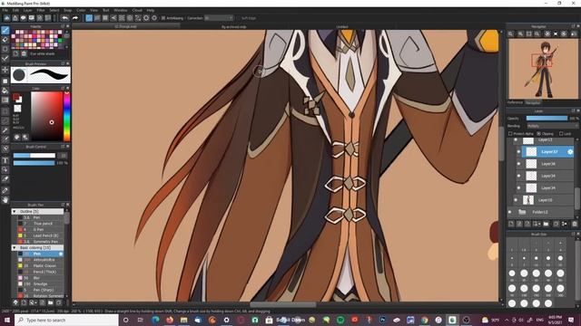The height and width of the screenshot is (326, 581).
Task: Hide Layer37 using its visibility dot
Action: click(518, 152)
